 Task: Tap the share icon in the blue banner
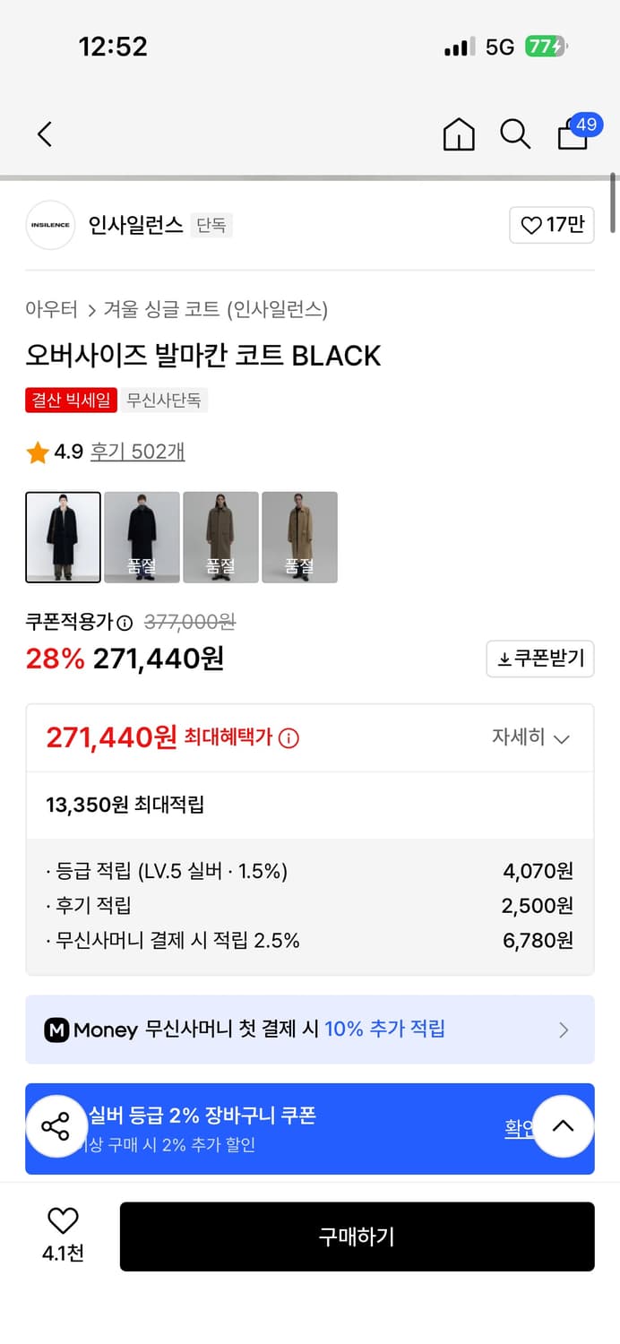(x=56, y=1126)
